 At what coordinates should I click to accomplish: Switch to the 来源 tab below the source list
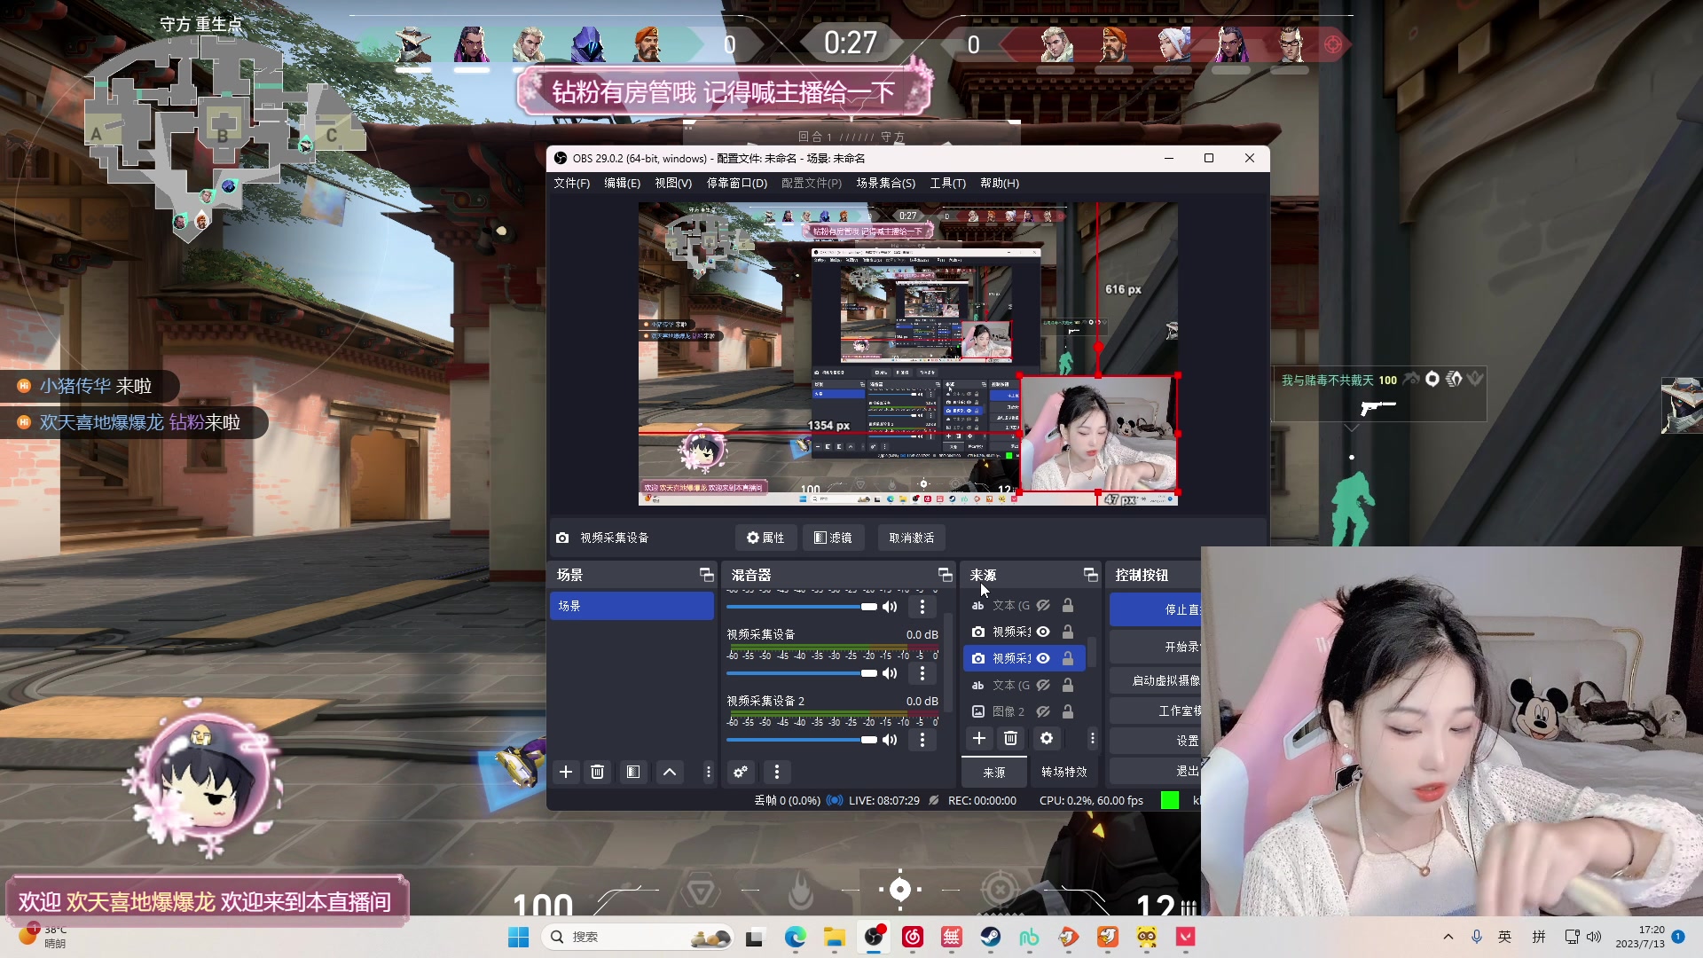(994, 773)
